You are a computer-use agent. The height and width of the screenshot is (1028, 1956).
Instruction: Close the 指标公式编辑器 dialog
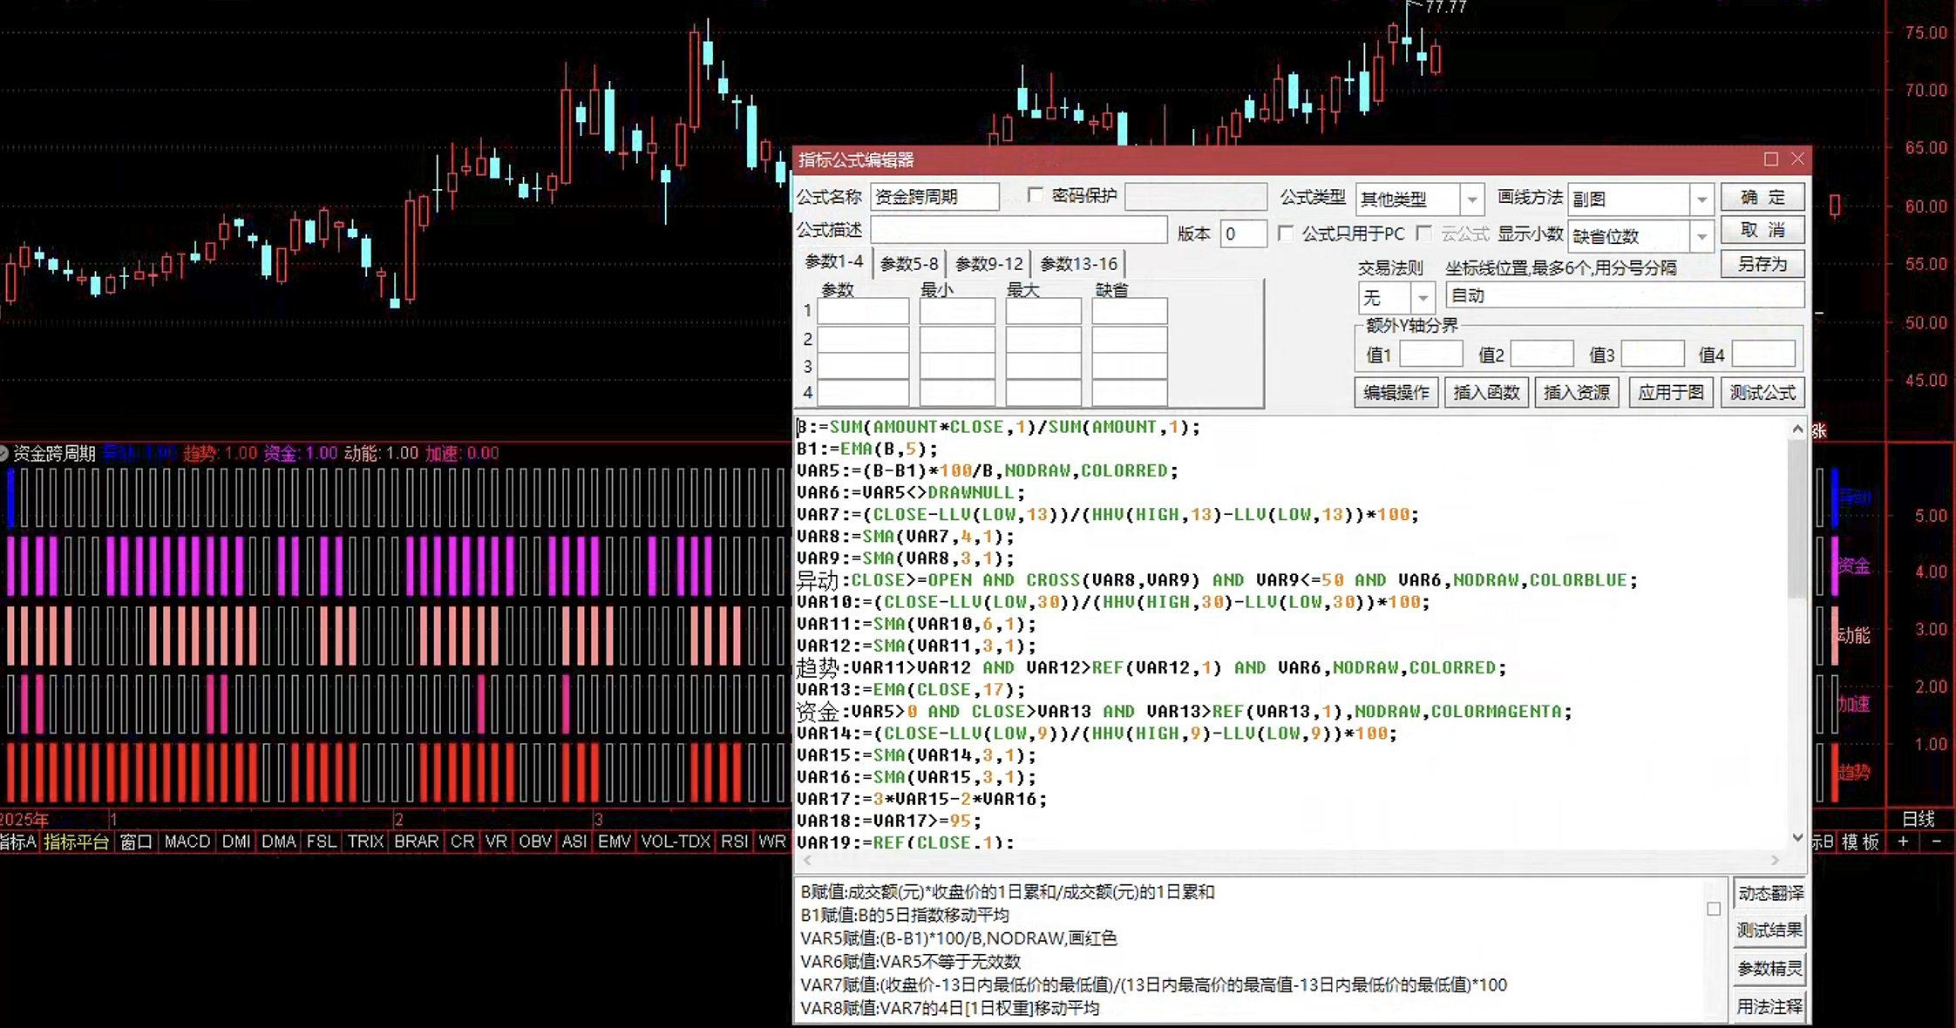pyautogui.click(x=1797, y=159)
